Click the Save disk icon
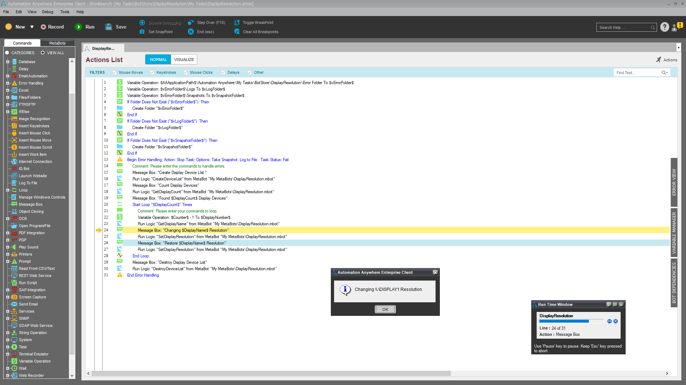Screen dimensions: 686x385 coord(109,27)
